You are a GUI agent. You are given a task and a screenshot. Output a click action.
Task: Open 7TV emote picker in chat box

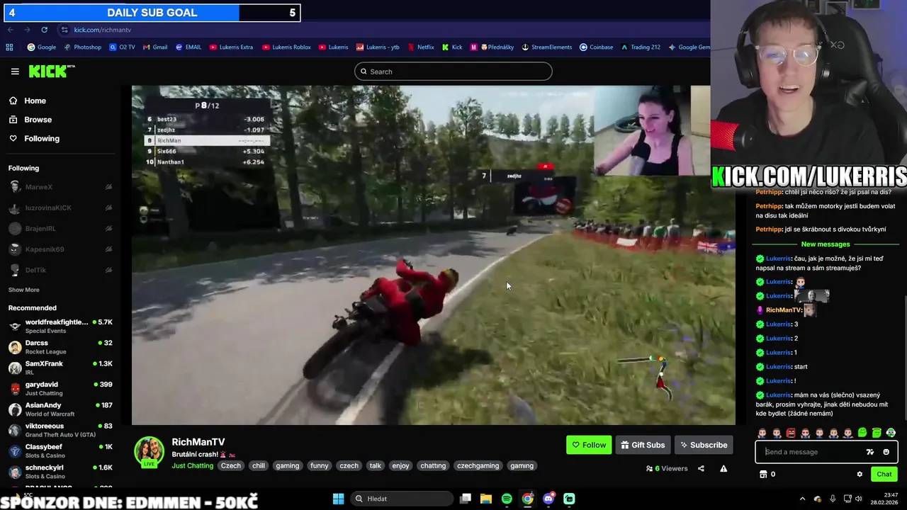(870, 452)
